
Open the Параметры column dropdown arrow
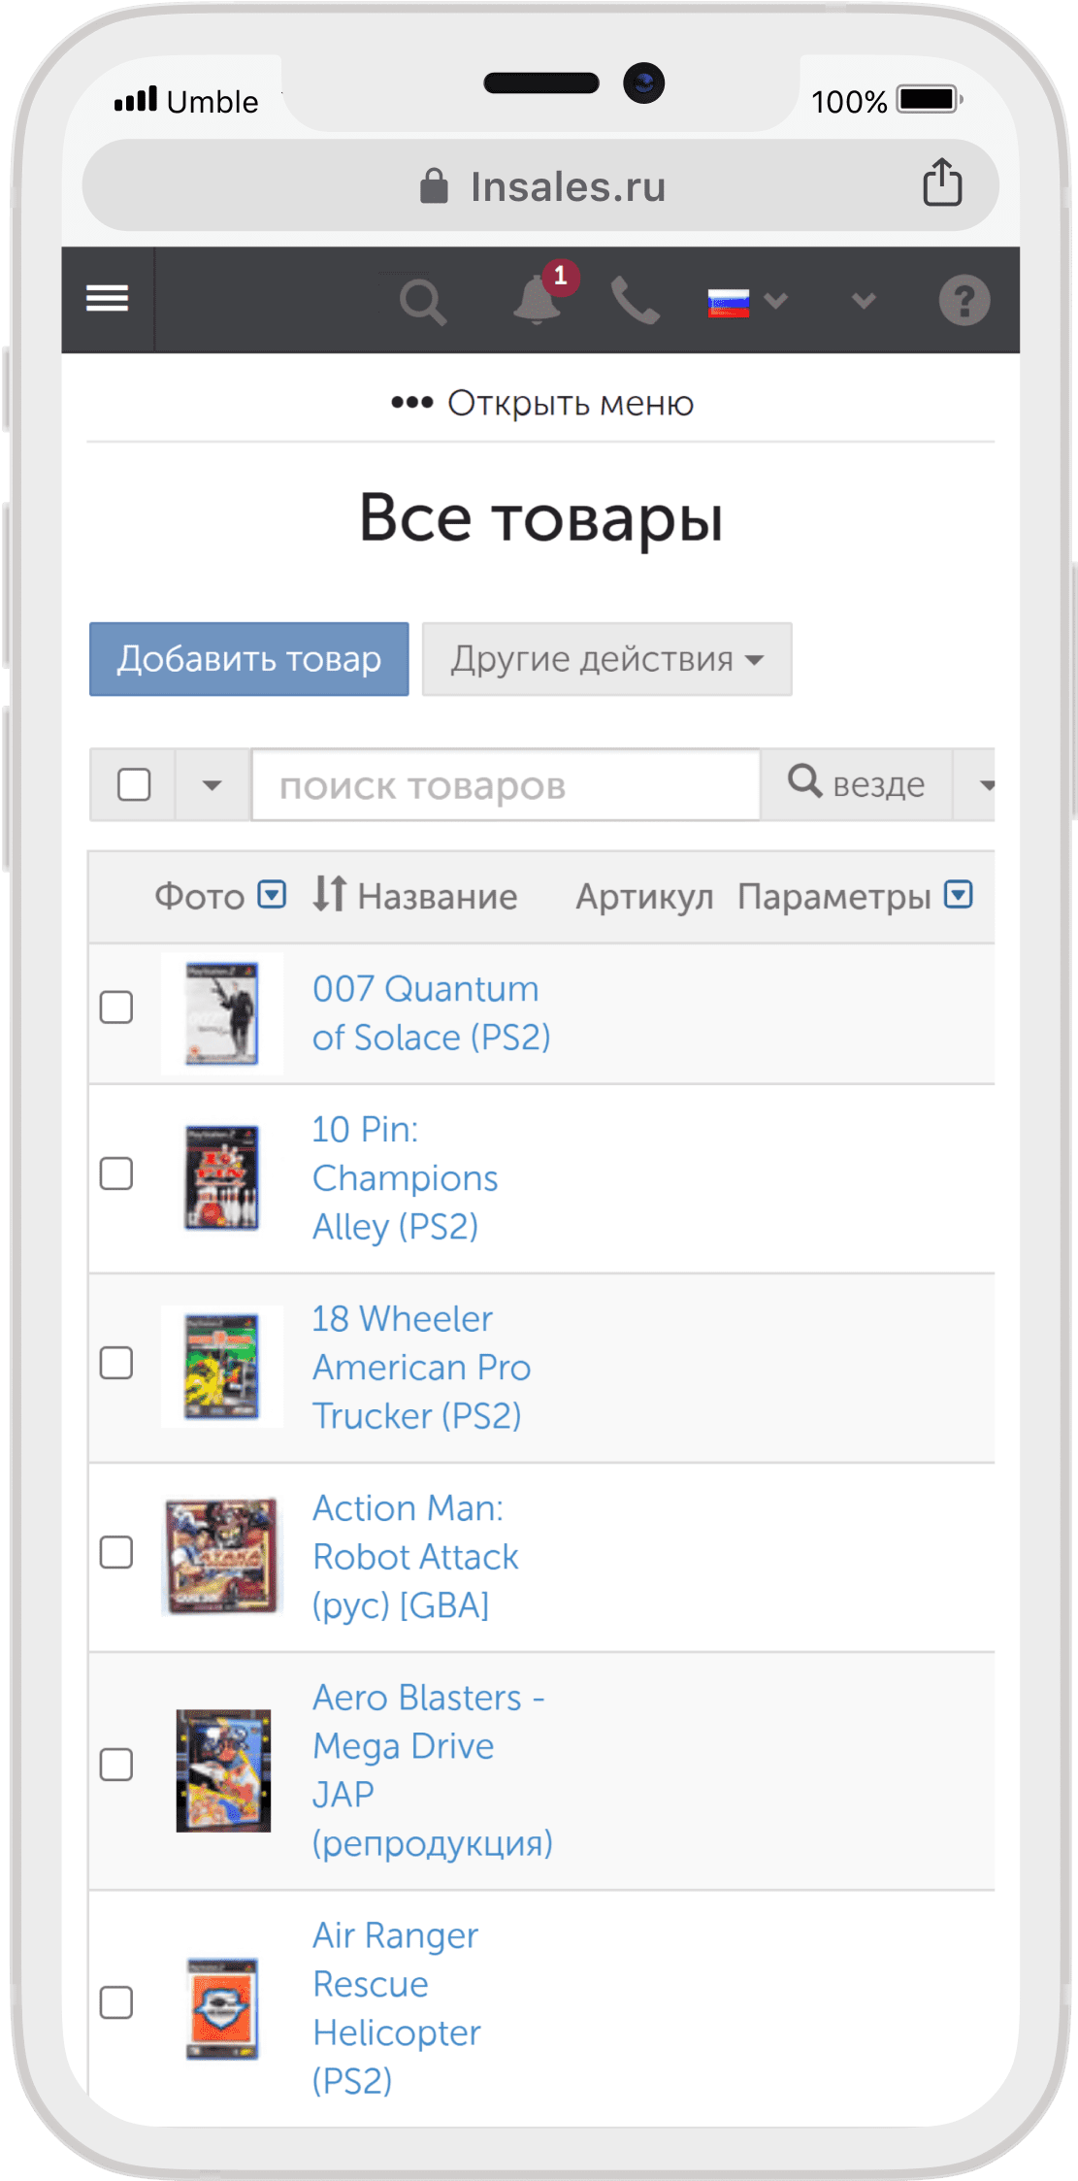[x=959, y=894]
